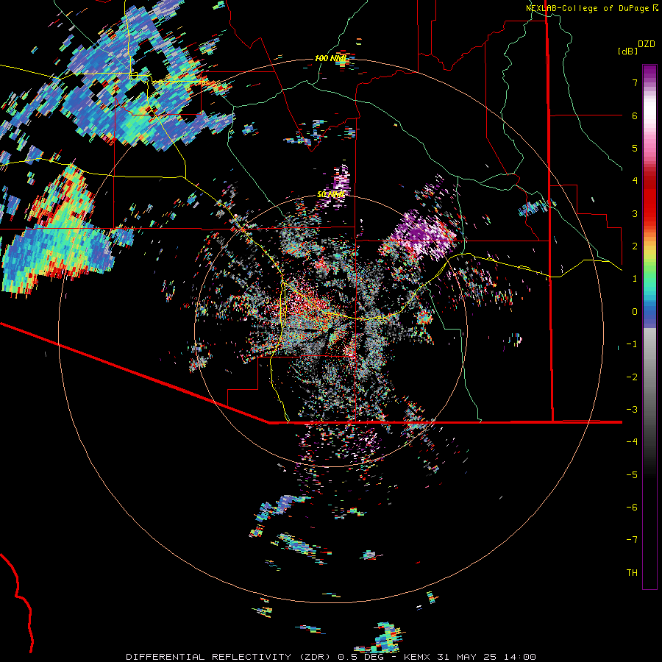Click the -2 value on the color scale
The image size is (662, 662).
point(632,377)
